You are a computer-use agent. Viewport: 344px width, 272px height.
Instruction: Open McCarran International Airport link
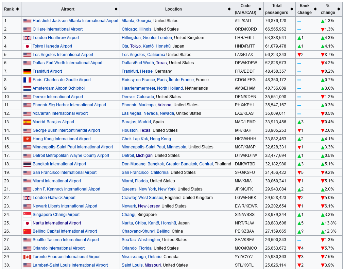point(60,113)
